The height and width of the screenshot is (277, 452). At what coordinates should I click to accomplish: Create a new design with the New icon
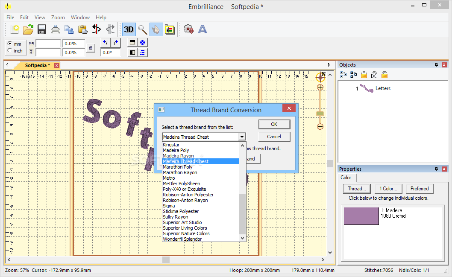coord(15,29)
